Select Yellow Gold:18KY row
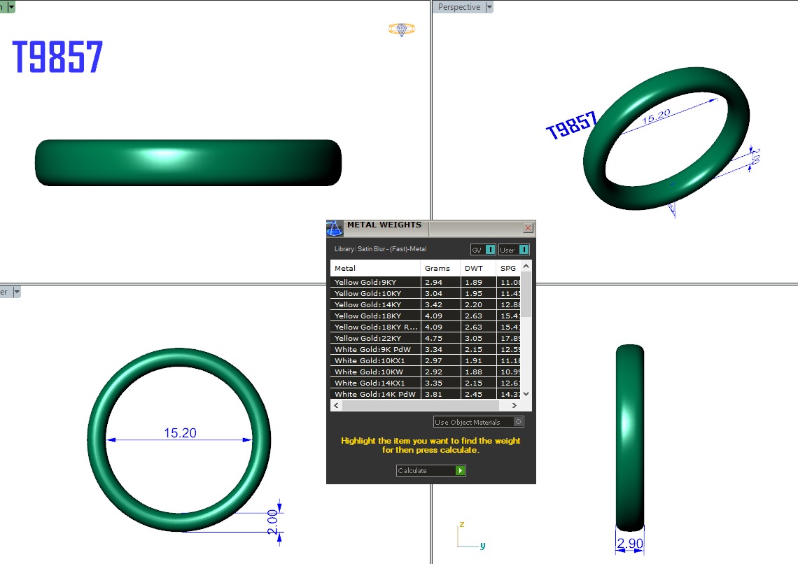798x564 pixels. (x=376, y=316)
